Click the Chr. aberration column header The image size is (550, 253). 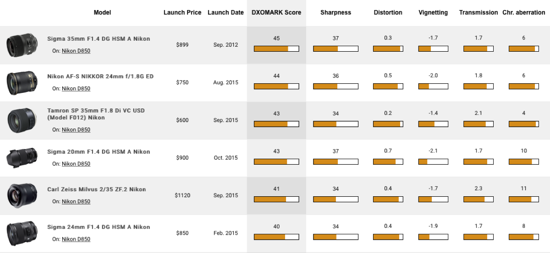(523, 13)
